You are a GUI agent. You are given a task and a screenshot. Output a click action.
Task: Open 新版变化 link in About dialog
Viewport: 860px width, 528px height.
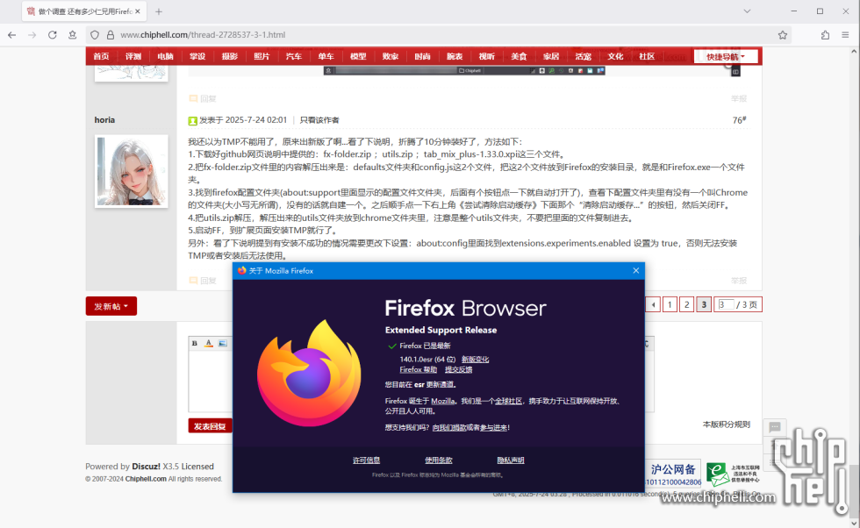[475, 359]
